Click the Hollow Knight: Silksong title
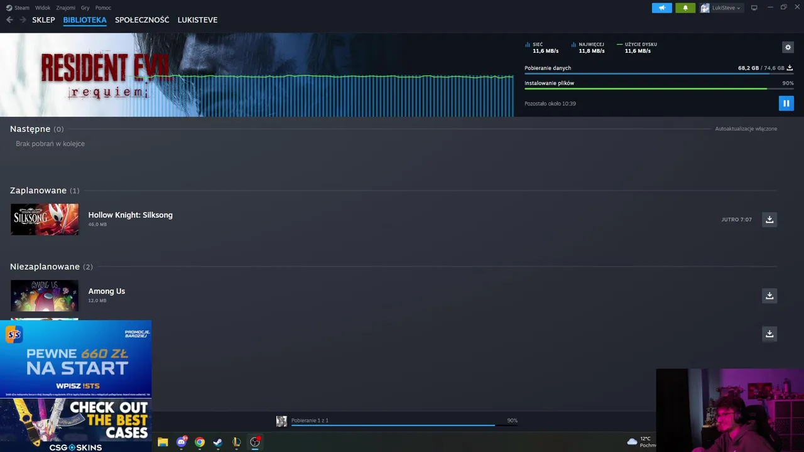Viewport: 804px width, 452px height. coord(130,215)
